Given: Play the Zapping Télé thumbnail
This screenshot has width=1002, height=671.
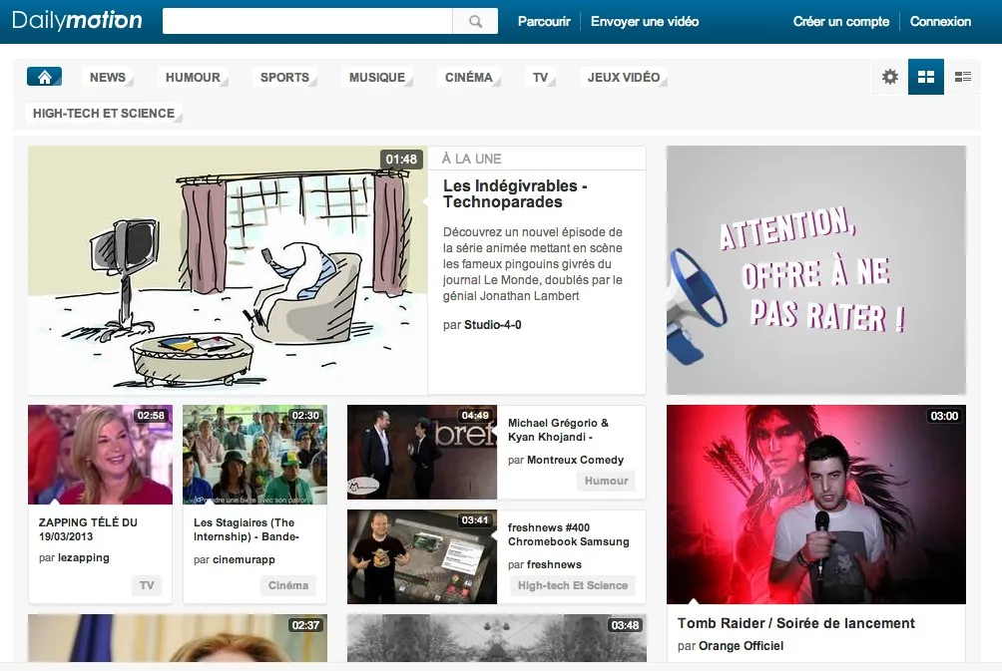Looking at the screenshot, I should click(x=101, y=455).
